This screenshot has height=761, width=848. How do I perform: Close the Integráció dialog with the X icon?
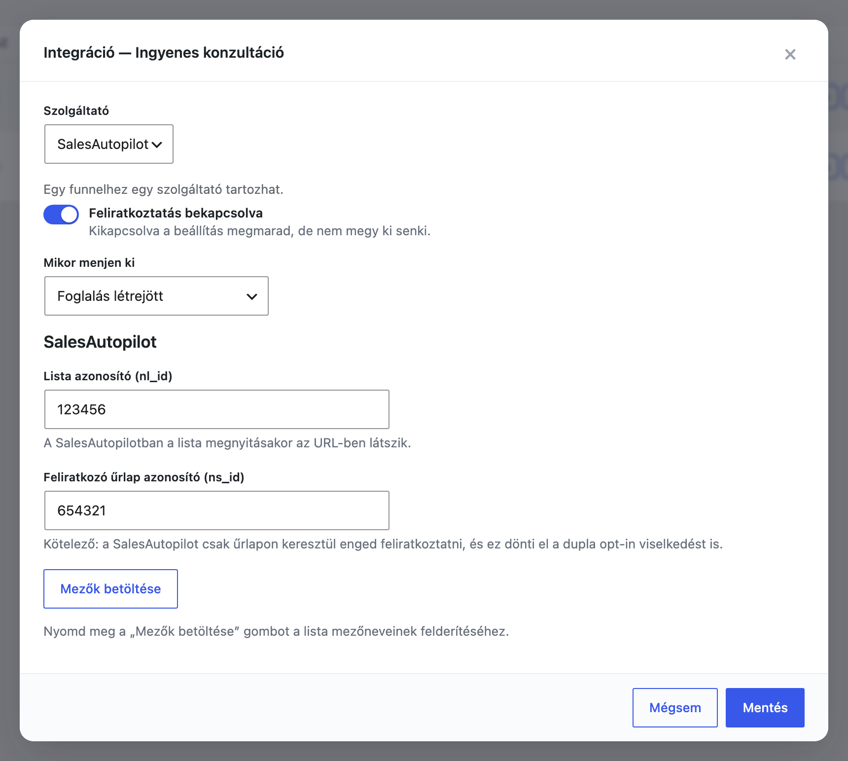coord(790,54)
